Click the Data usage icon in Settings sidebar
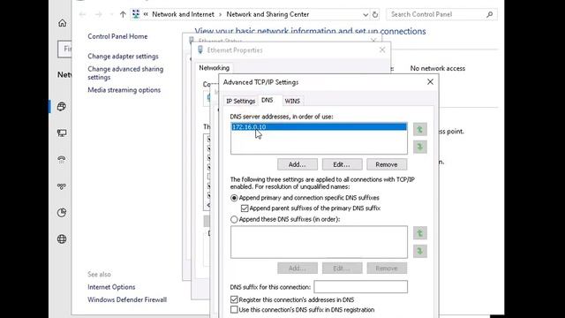565x318 pixels. click(62, 212)
